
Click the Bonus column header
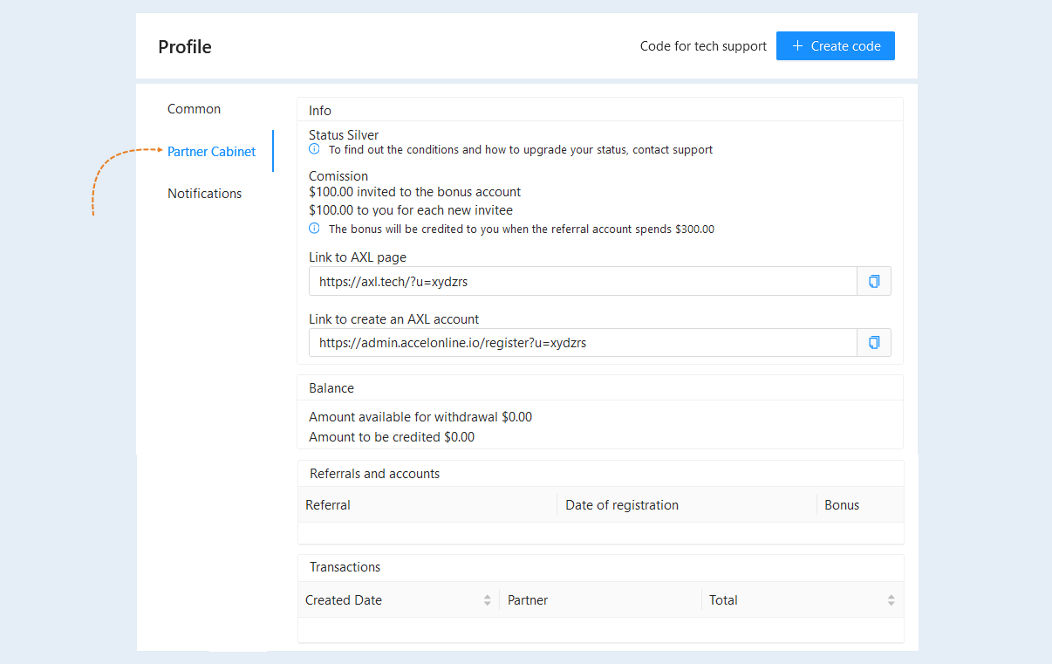(860, 505)
